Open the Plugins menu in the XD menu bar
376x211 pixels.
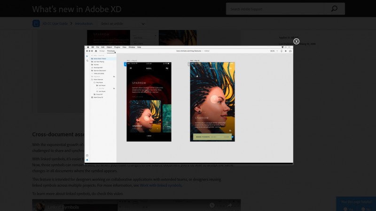tap(117, 47)
